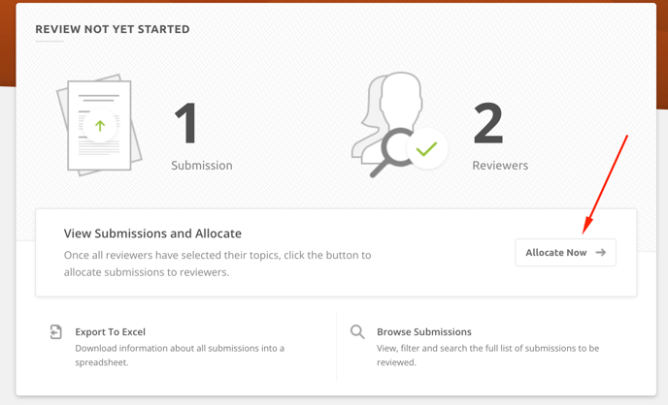Click the submission count number 1

(x=185, y=124)
